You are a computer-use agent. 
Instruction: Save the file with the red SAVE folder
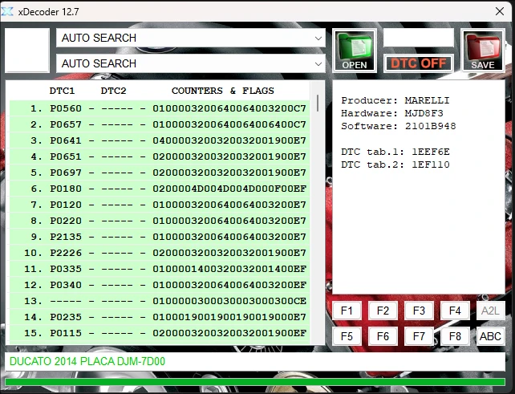[x=482, y=51]
